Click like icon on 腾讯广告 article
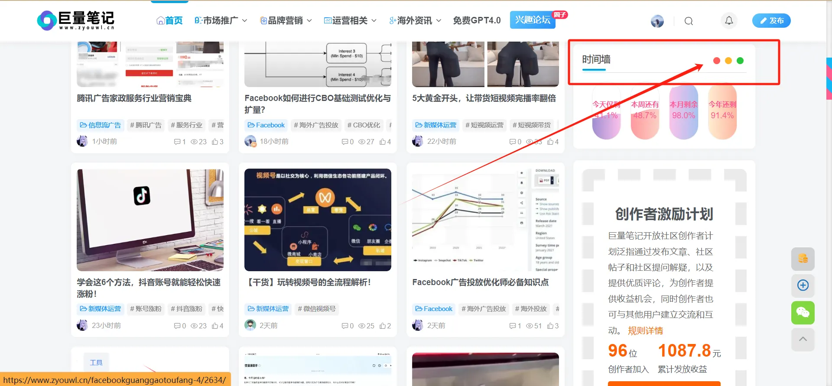Viewport: 832px width, 386px height. 215,142
